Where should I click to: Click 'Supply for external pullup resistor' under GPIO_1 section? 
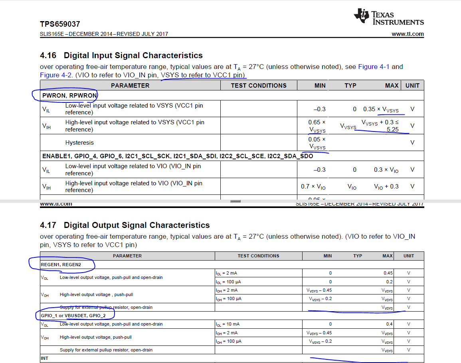point(106,350)
